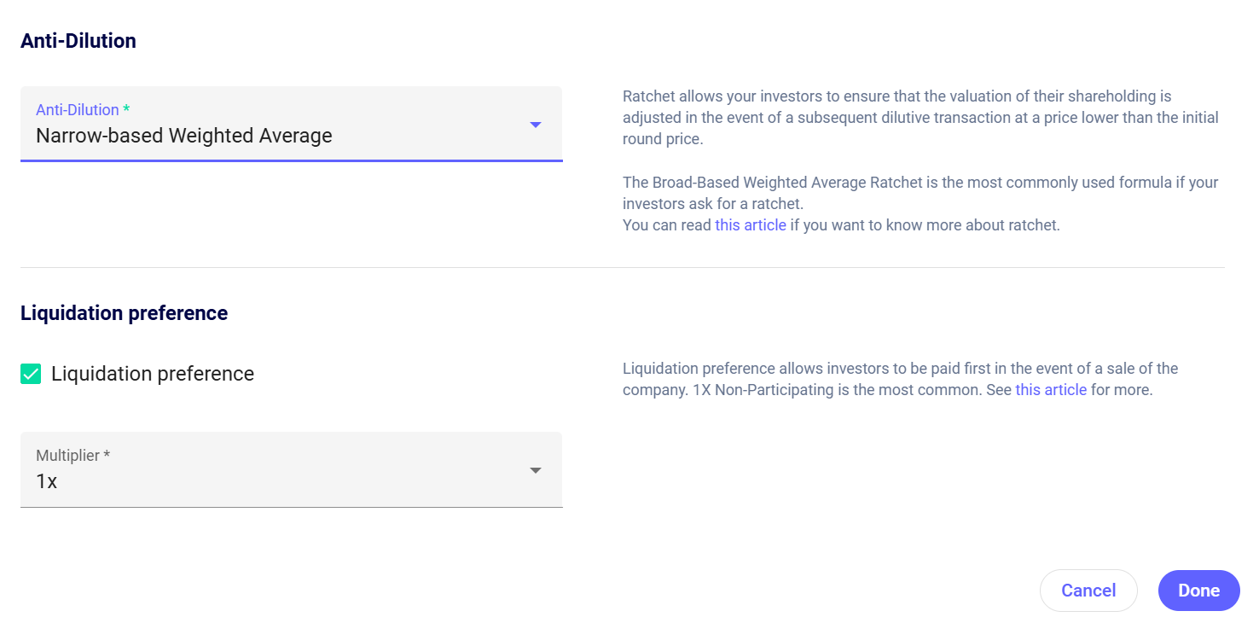The image size is (1259, 617).
Task: Click the Liquidation preference checkbox label text
Action: (153, 374)
